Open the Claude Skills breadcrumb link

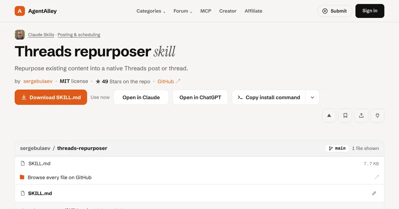41,35
